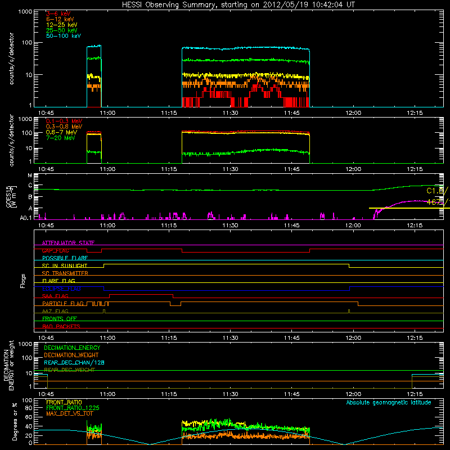Click the REAR_DEC_CHAN/128 legend label
The height and width of the screenshot is (450, 450).
tap(74, 362)
